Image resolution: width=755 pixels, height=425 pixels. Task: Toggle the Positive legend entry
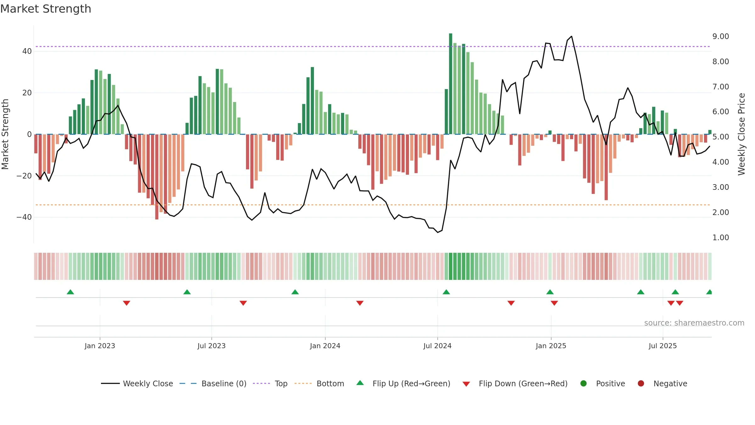tap(602, 383)
